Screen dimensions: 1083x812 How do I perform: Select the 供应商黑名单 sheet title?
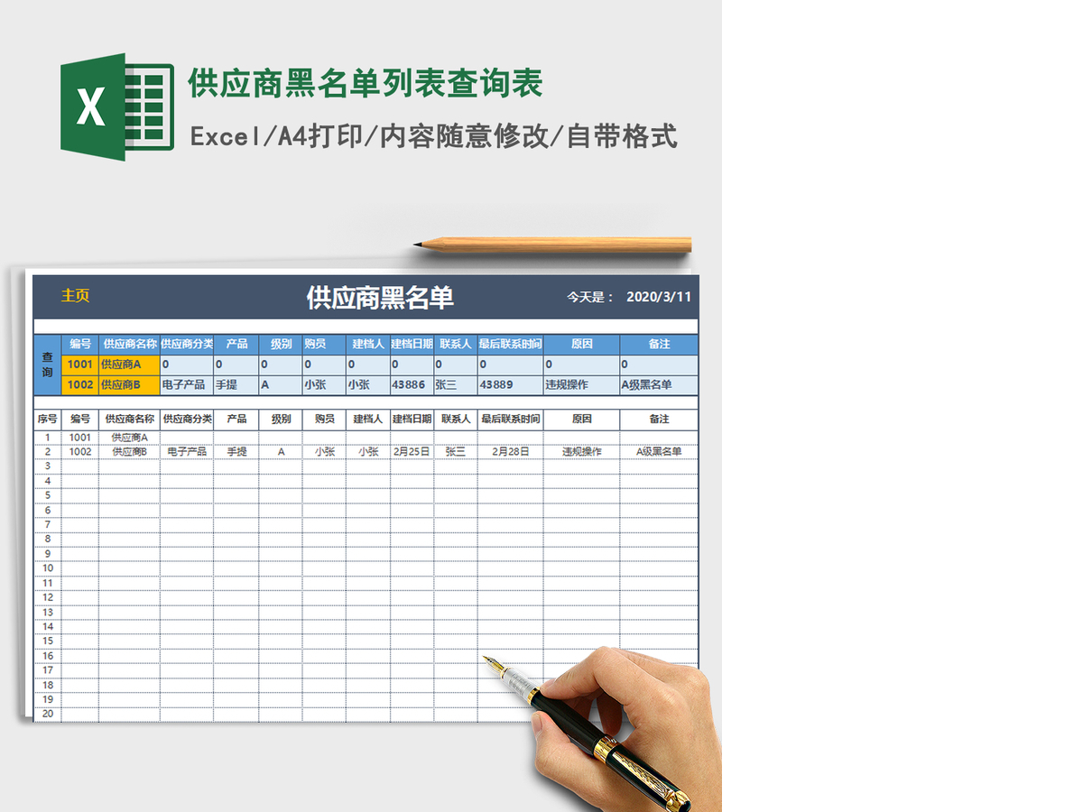tap(380, 298)
